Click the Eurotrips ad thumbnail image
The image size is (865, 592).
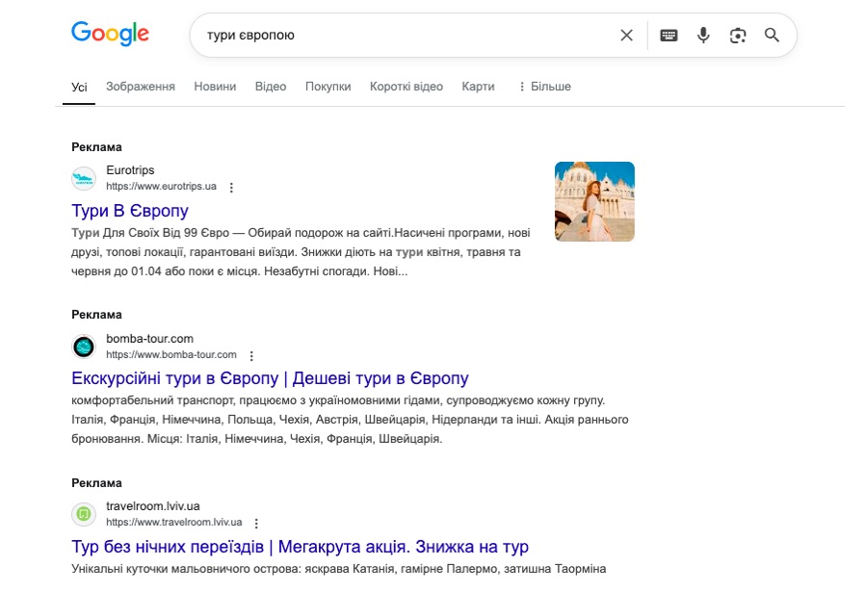click(x=594, y=201)
